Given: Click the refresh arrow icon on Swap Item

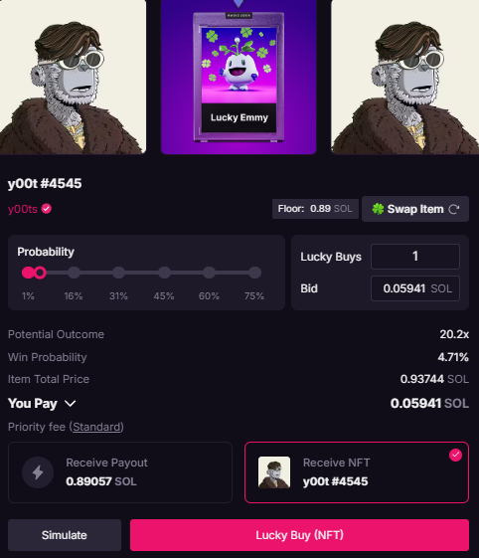Looking at the screenshot, I should pos(454,209).
